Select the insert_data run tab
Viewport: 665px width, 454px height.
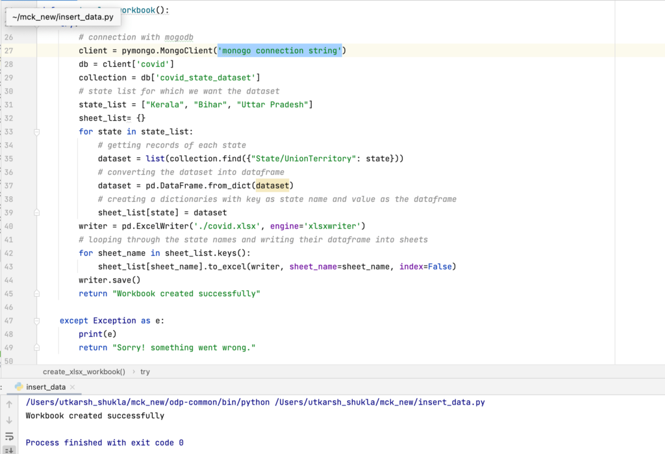[45, 386]
